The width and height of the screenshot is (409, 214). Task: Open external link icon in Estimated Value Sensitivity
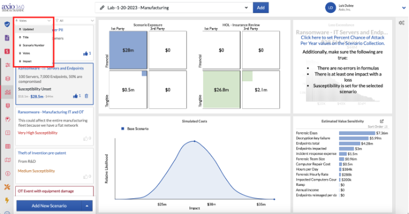click(x=382, y=121)
